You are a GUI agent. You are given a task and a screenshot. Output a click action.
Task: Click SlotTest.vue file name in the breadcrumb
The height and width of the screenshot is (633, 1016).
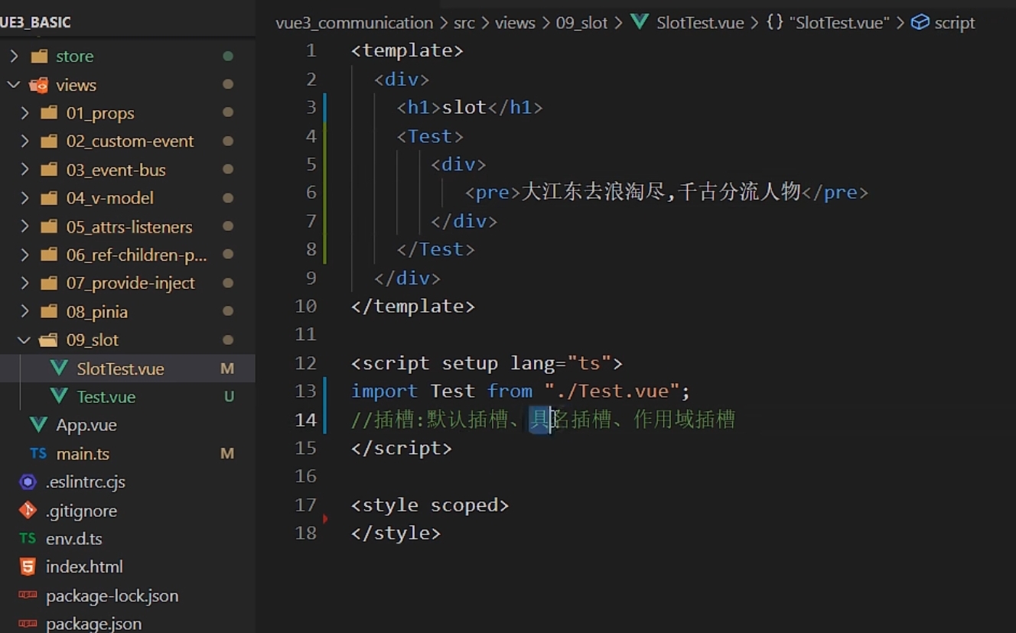click(x=700, y=23)
